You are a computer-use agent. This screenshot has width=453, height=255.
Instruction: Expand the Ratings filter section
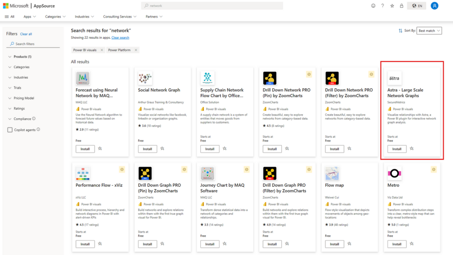coord(19,109)
